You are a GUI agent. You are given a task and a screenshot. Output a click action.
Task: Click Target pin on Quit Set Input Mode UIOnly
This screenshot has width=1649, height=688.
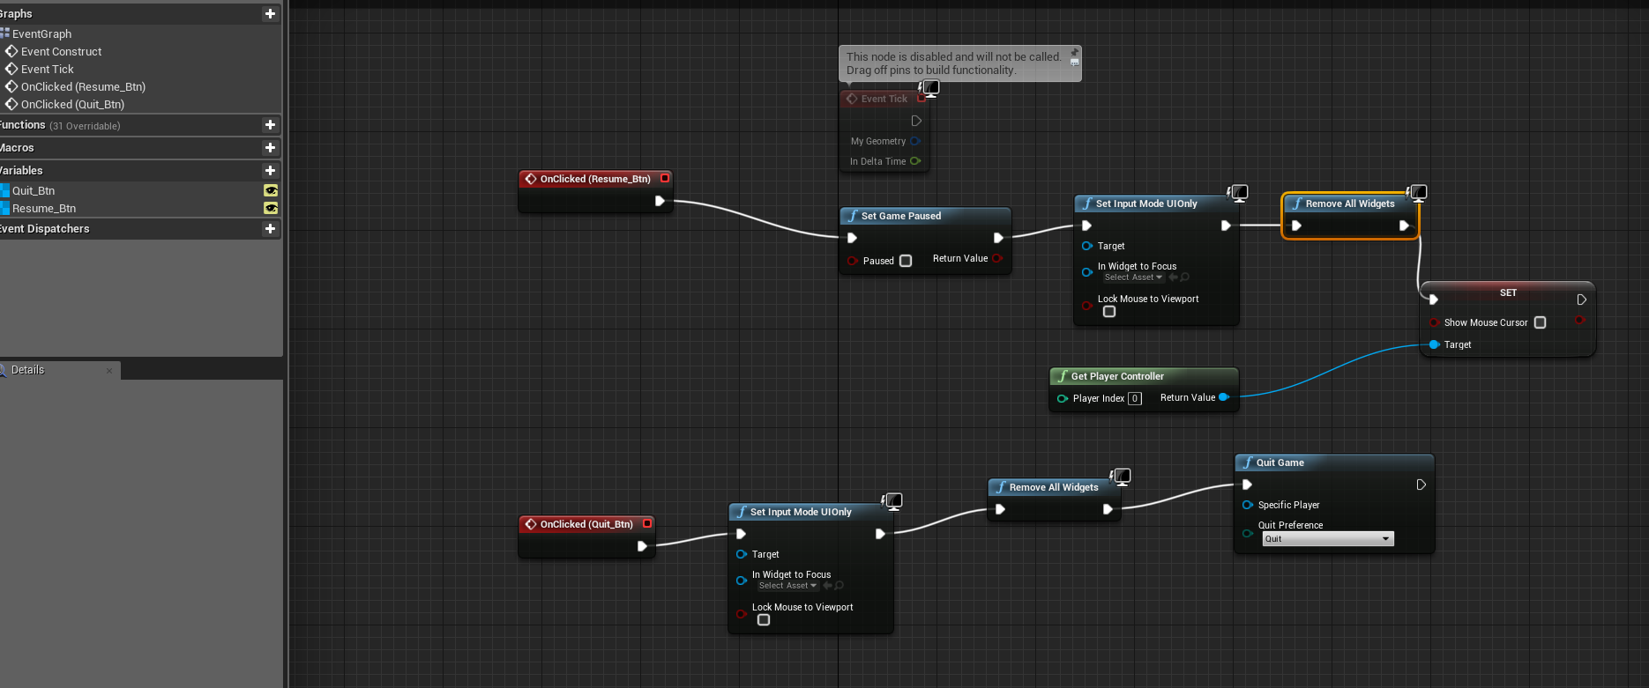[x=742, y=554]
